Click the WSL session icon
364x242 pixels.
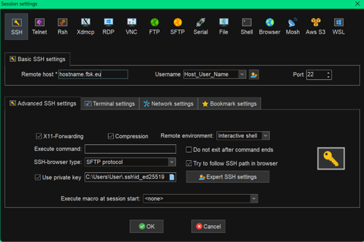coord(338,26)
